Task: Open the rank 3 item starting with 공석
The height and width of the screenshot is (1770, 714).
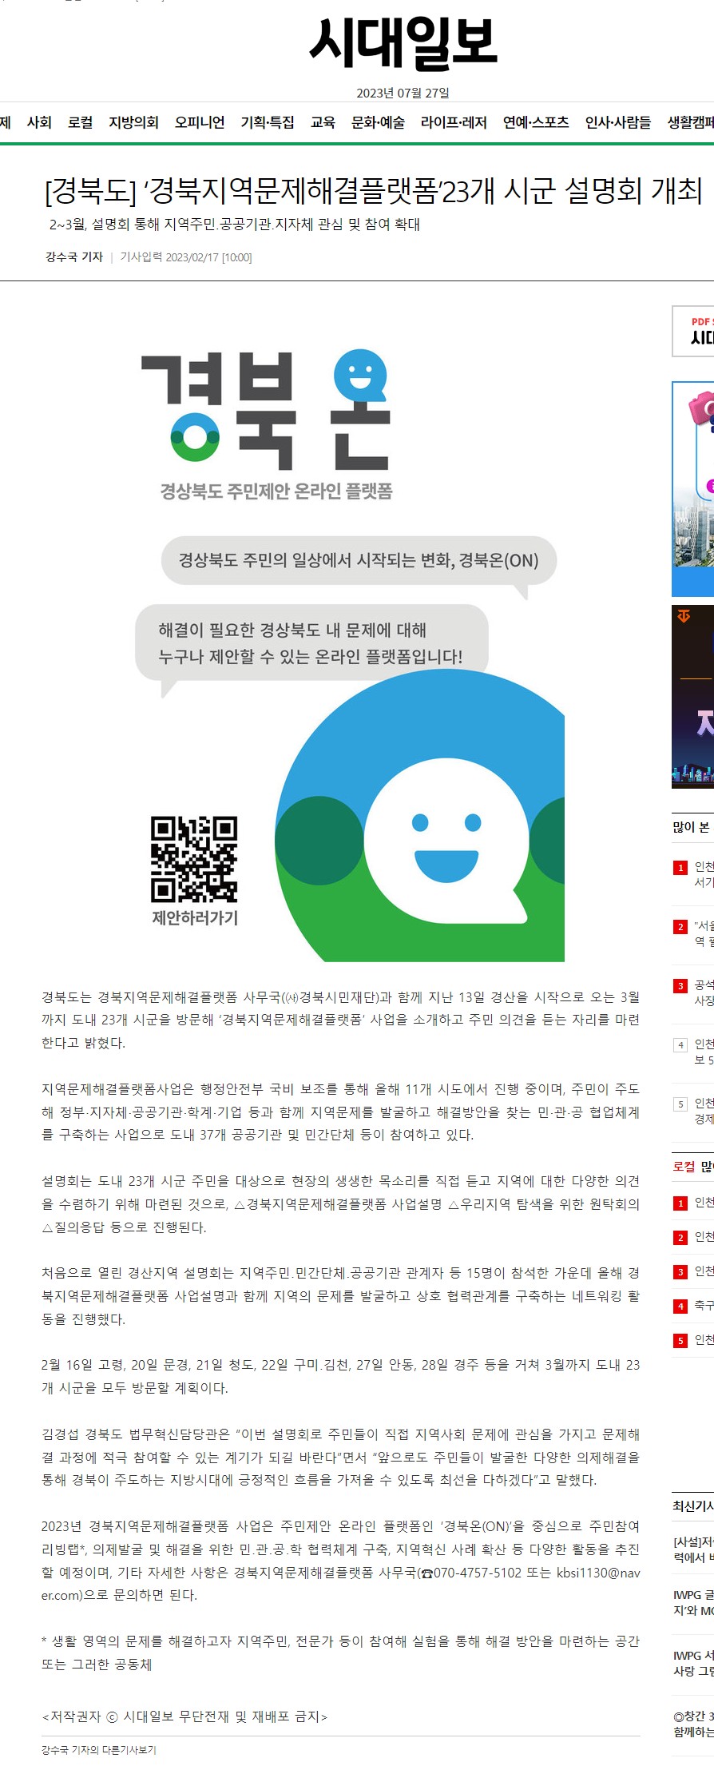Action: [x=694, y=992]
